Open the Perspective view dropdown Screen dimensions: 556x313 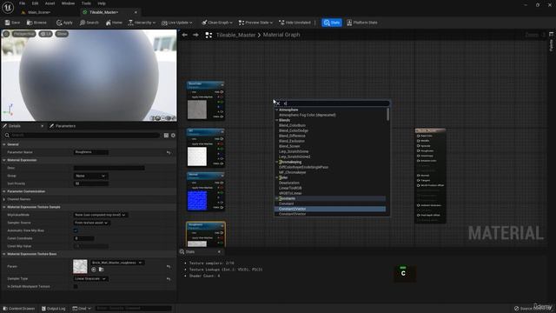point(23,34)
